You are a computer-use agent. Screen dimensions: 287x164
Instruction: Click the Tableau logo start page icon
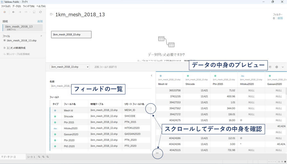[x=4, y=12]
